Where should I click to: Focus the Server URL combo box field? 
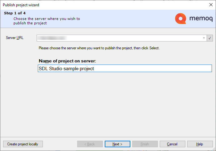pos(119,38)
